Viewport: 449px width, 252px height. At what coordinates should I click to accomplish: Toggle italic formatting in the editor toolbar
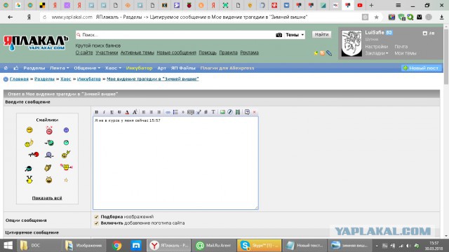[105, 112]
